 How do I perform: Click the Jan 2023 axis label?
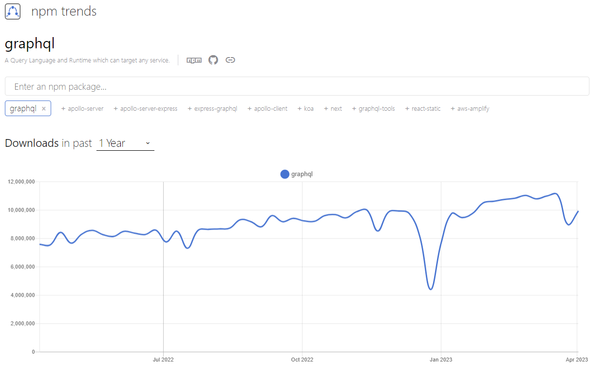(441, 360)
